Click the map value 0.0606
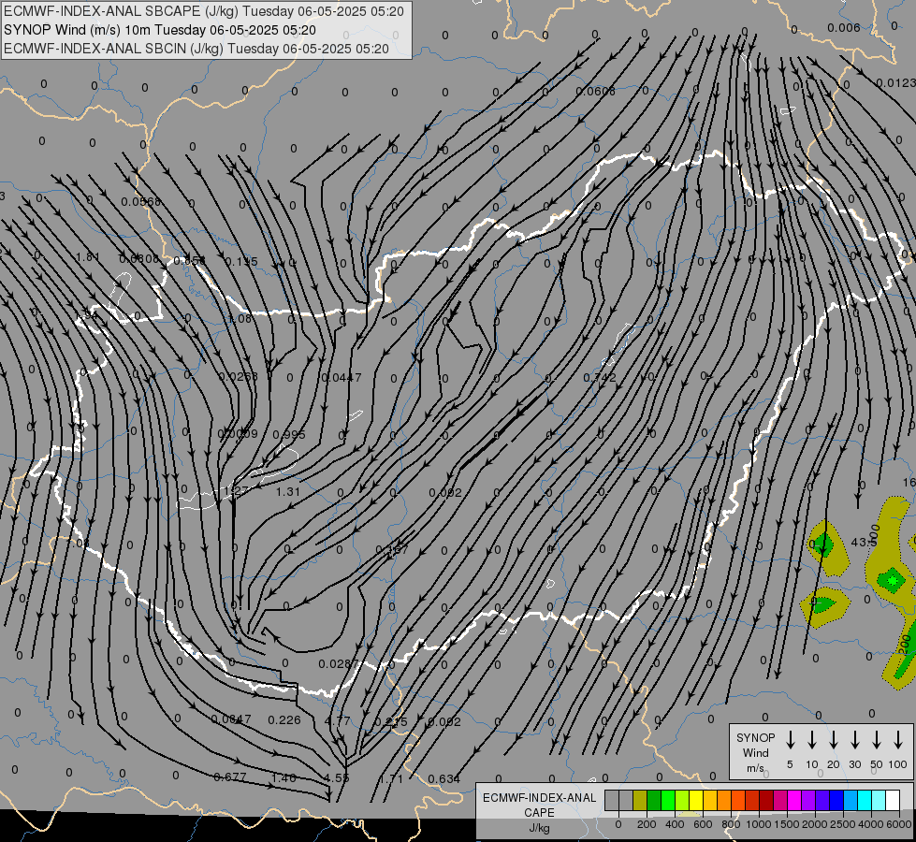Image resolution: width=916 pixels, height=842 pixels. click(x=595, y=91)
